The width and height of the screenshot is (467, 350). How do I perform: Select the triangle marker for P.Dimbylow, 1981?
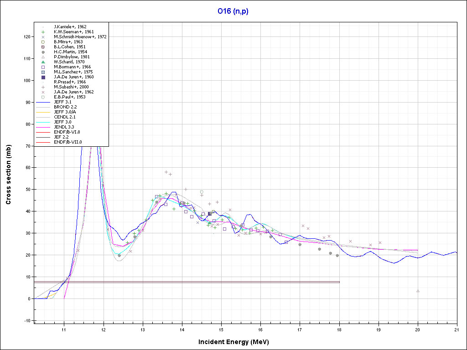point(43,57)
